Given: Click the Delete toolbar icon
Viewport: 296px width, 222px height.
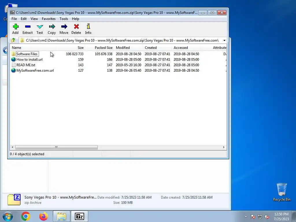Looking at the screenshot, I should (x=76, y=26).
